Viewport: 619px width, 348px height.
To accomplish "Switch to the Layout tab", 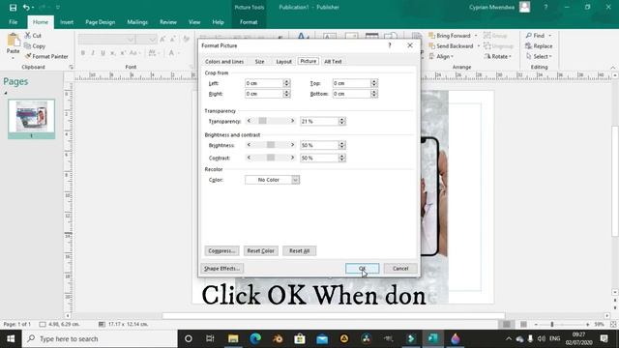I will coord(283,62).
